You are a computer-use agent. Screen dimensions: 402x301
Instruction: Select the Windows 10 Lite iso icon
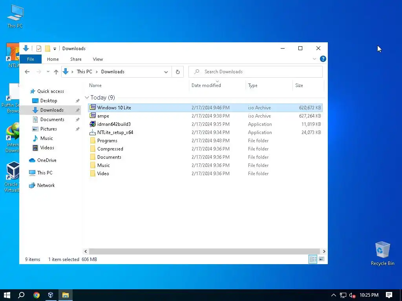click(x=93, y=107)
